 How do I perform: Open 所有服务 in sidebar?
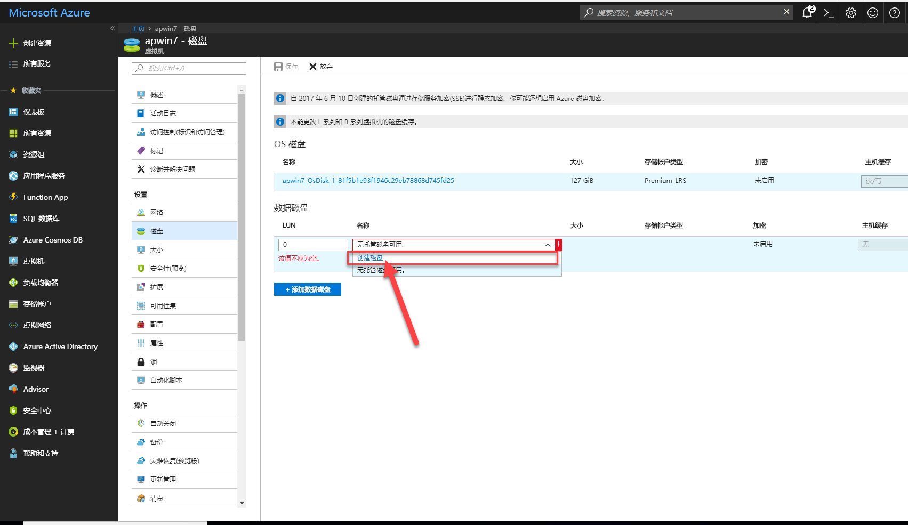[37, 63]
